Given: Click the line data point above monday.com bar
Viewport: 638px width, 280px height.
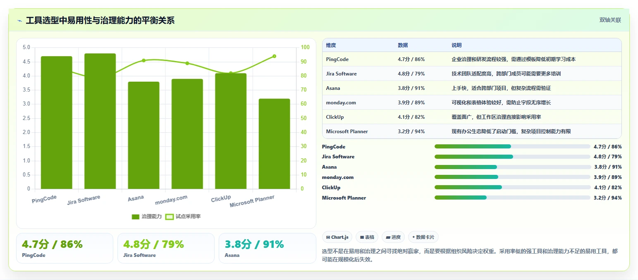Looking at the screenshot, I should point(187,63).
